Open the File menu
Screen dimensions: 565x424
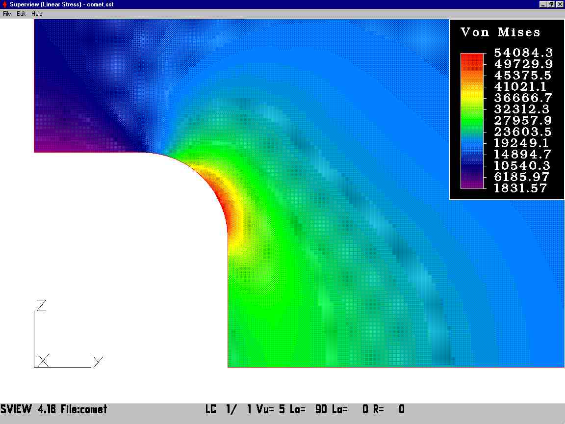7,14
